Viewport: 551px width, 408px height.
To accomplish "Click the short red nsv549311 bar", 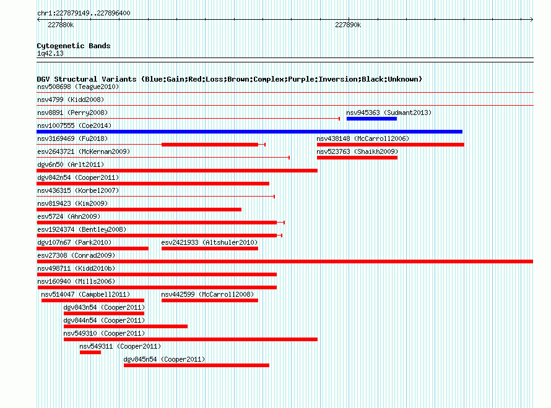I will (x=90, y=352).
